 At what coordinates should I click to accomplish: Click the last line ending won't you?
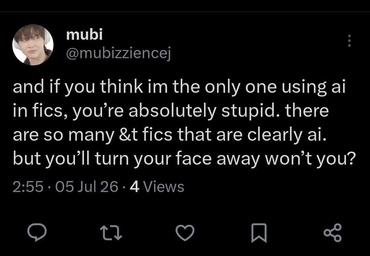pos(184,159)
